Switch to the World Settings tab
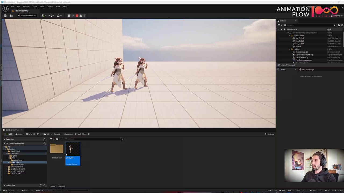The image size is (344, 193). (308, 69)
